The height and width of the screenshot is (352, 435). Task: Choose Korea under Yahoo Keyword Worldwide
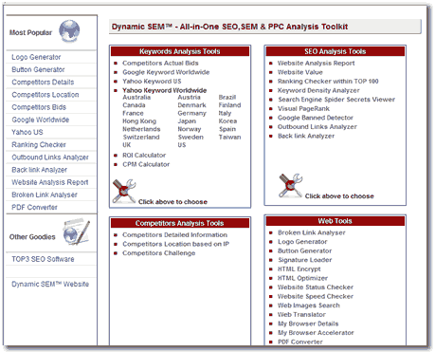click(227, 121)
